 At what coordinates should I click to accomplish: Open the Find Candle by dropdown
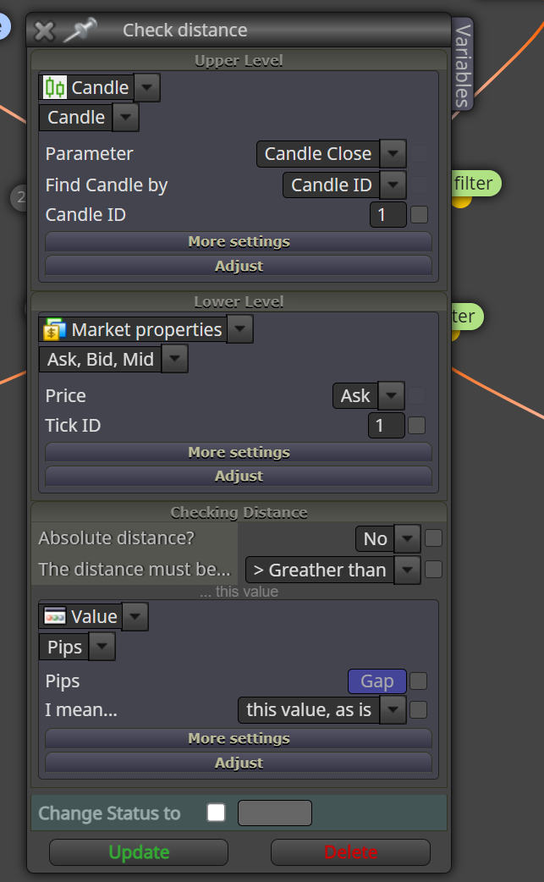coord(393,185)
